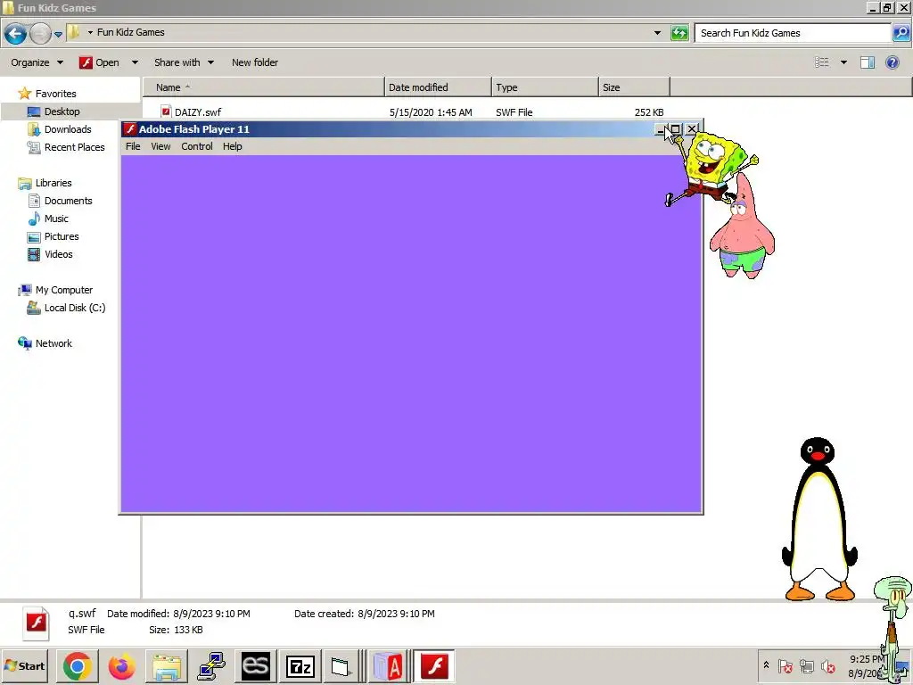Launch Google Chrome from the taskbar

coord(78,666)
